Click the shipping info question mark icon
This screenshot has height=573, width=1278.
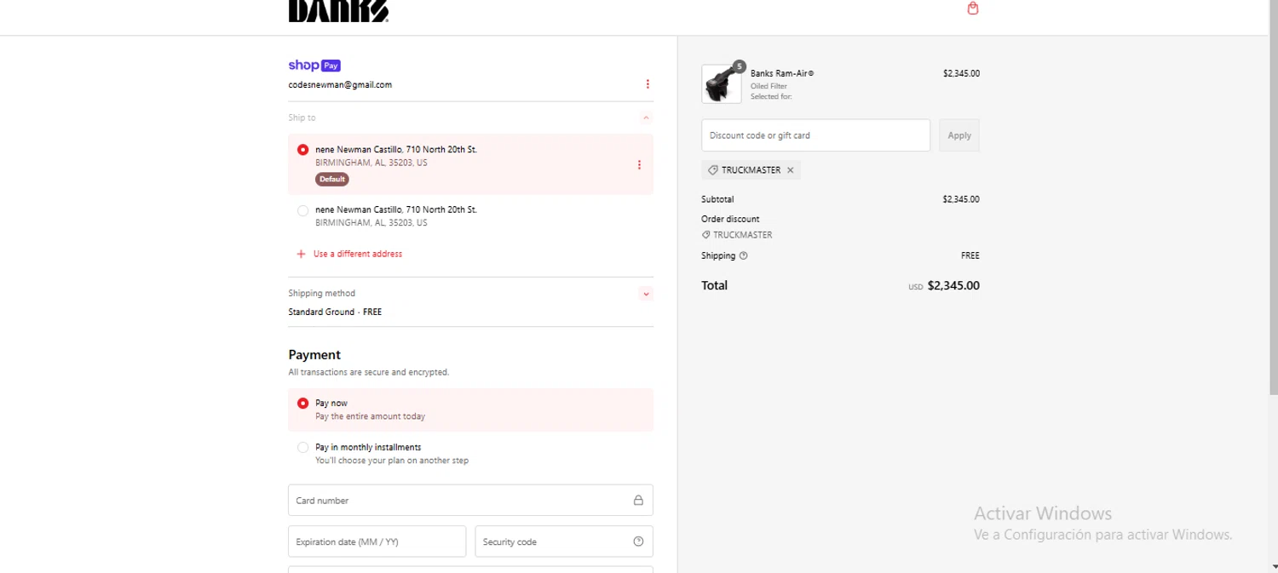point(744,255)
